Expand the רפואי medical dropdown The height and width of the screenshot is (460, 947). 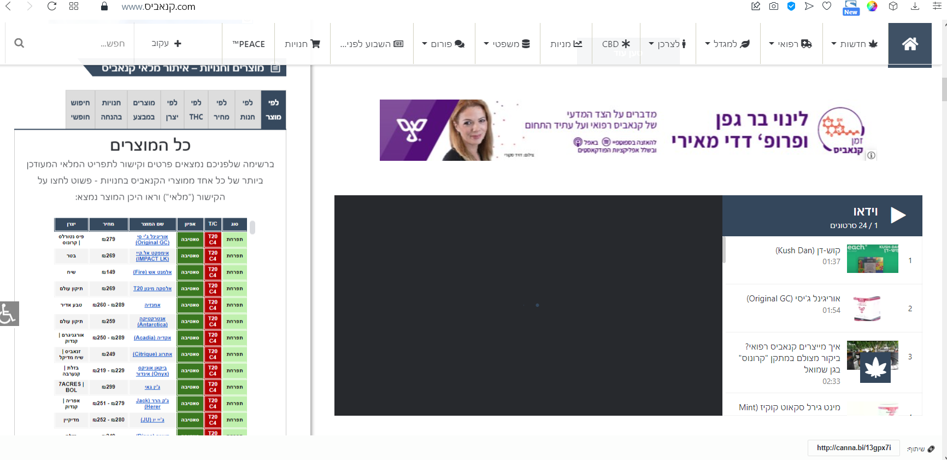[790, 44]
